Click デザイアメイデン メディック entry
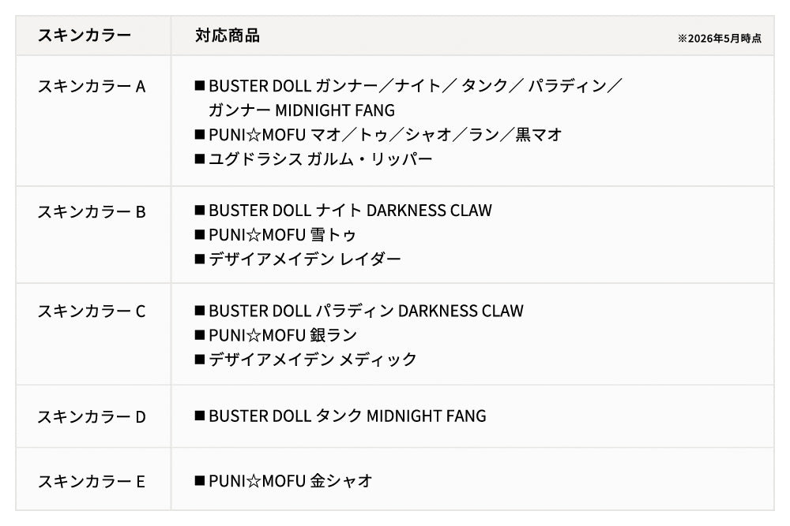The image size is (790, 526). tap(306, 359)
